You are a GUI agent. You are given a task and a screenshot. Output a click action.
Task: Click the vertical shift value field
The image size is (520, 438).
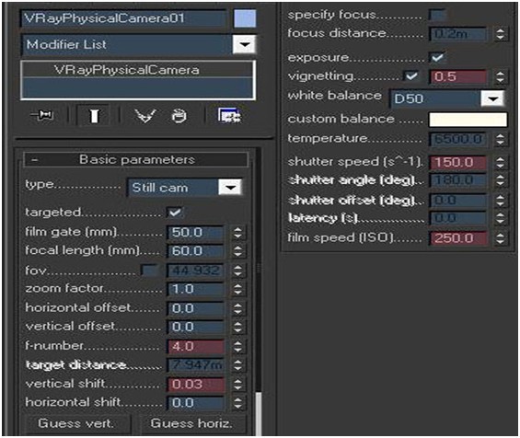[x=196, y=385]
